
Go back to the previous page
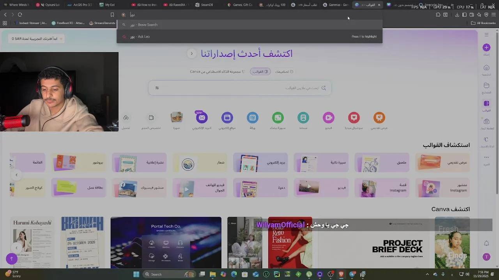[5, 15]
